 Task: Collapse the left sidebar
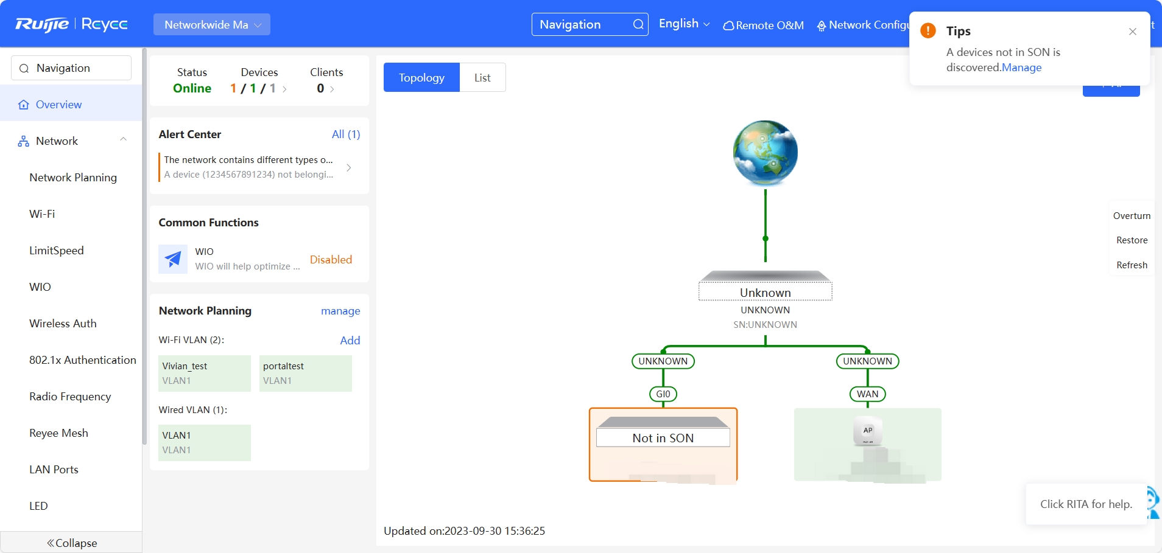click(71, 543)
